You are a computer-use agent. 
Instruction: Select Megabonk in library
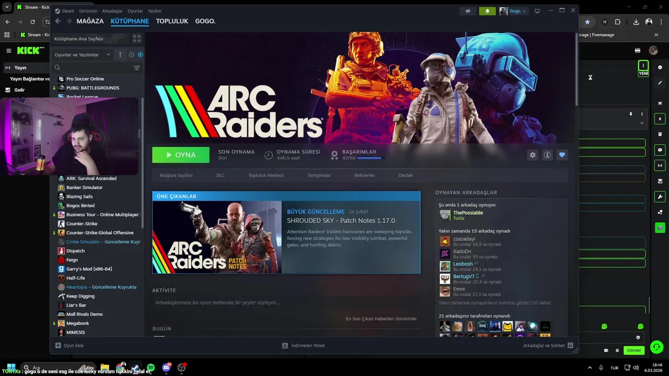(78, 323)
